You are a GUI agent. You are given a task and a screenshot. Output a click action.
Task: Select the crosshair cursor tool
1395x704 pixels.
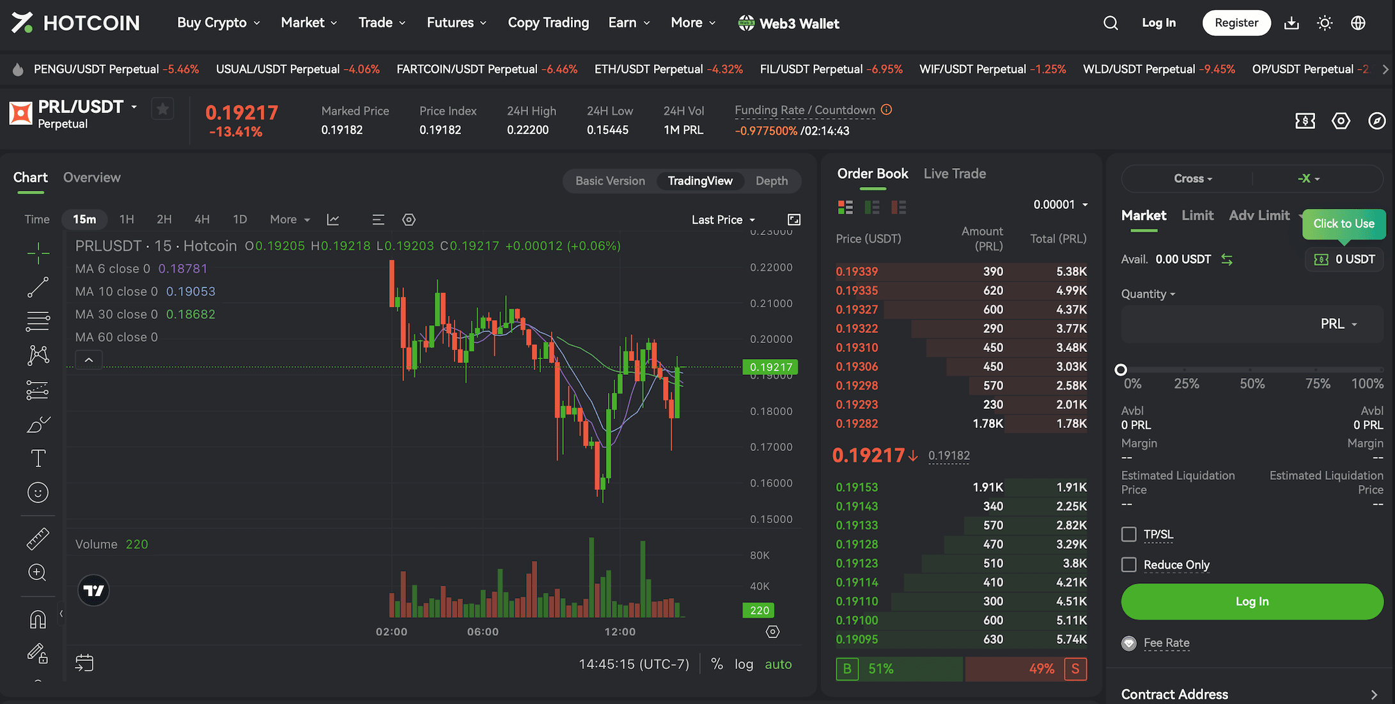click(38, 253)
